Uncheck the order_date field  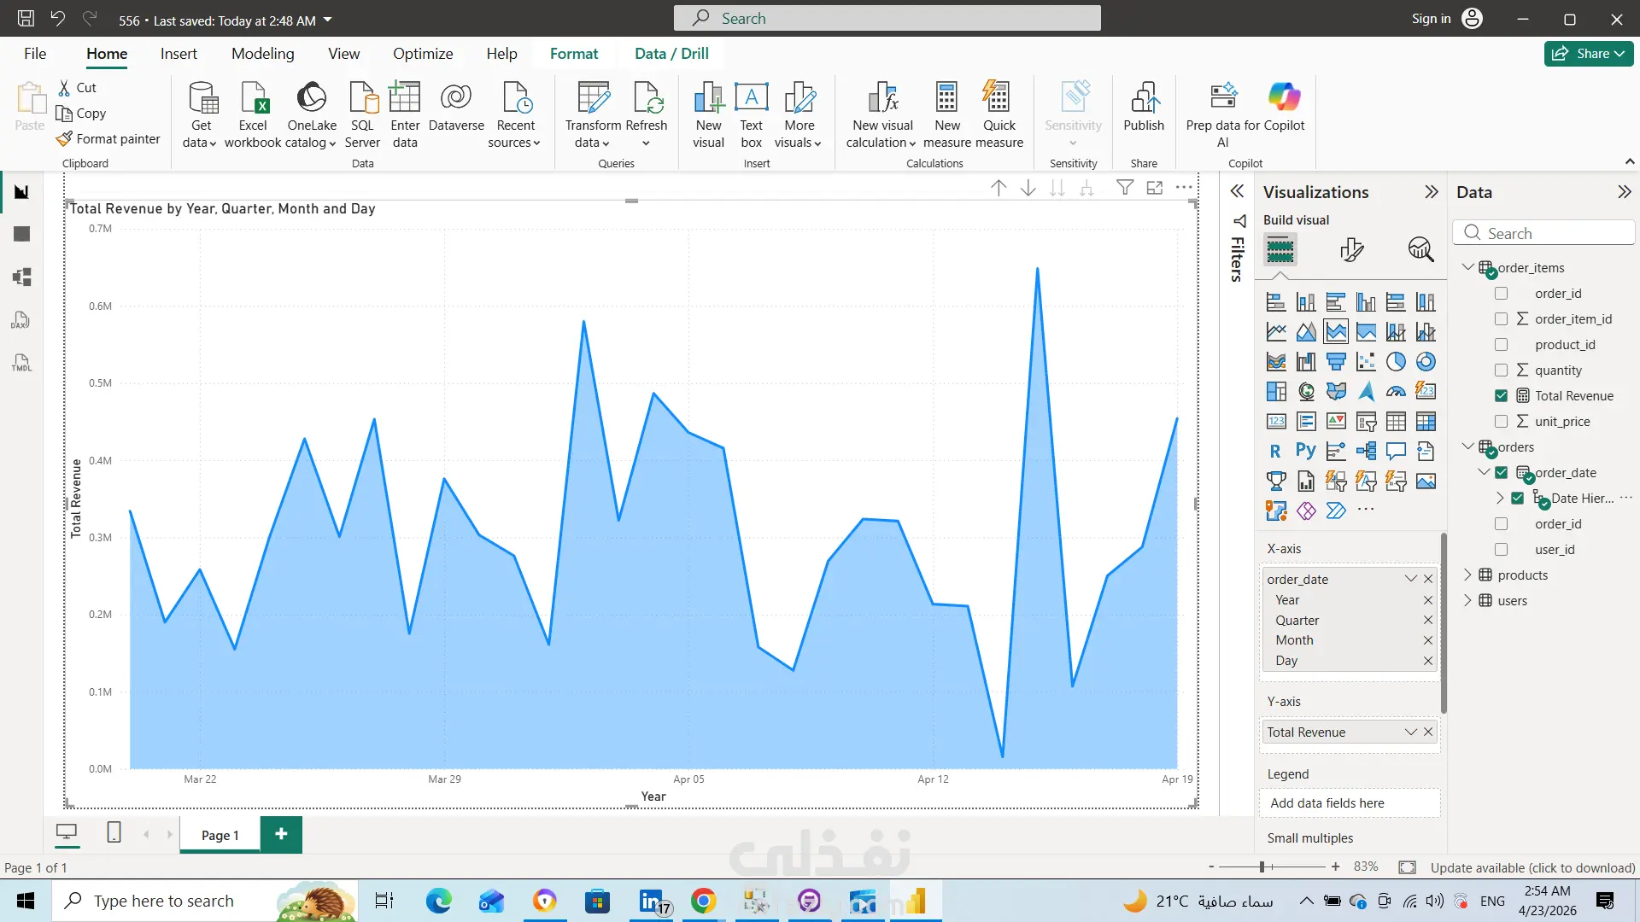tap(1501, 473)
